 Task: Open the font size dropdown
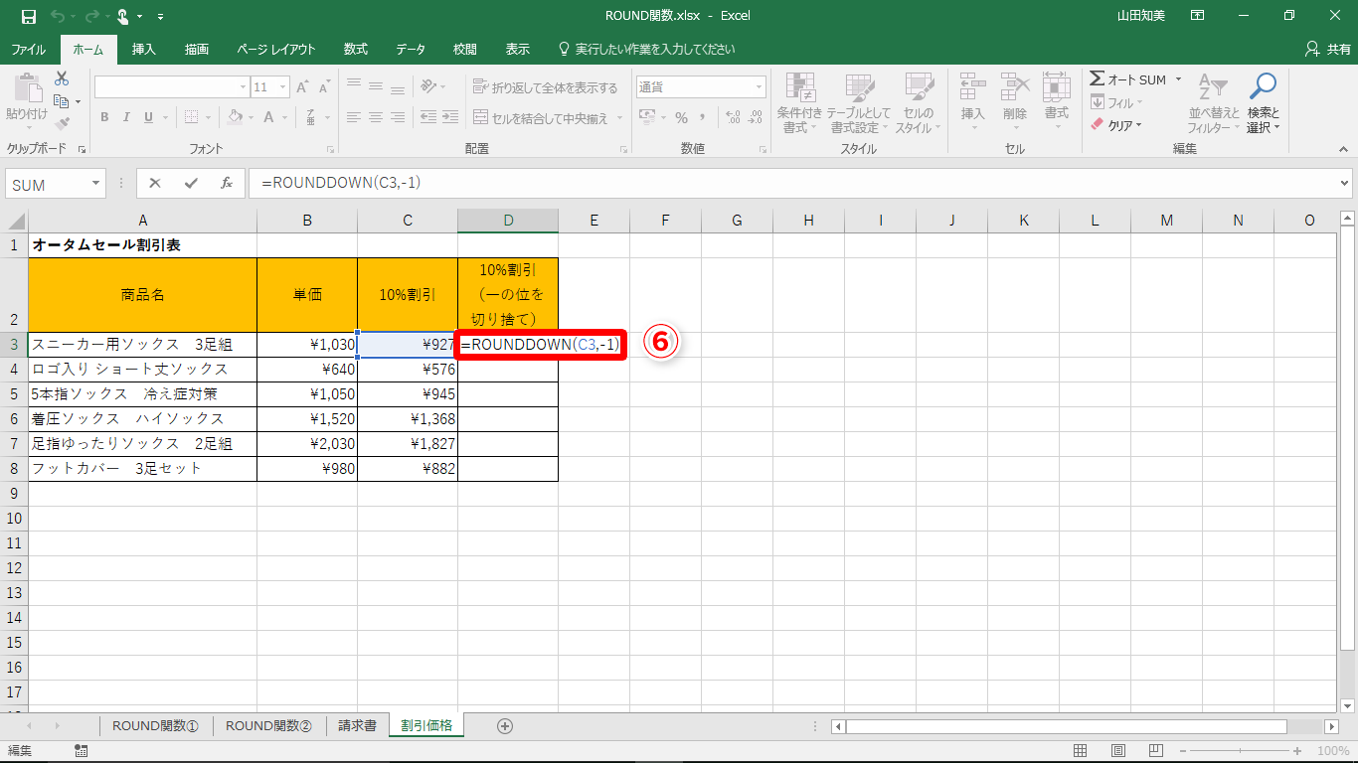click(x=281, y=87)
